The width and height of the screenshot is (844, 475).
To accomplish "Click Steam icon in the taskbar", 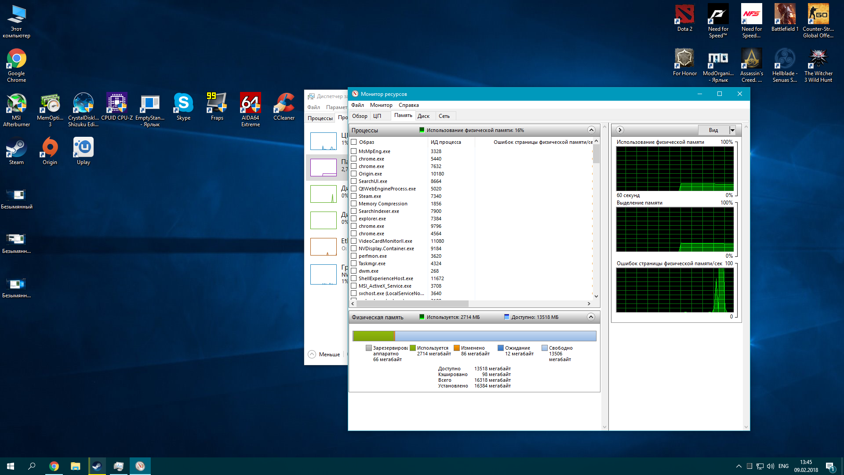I will click(97, 466).
